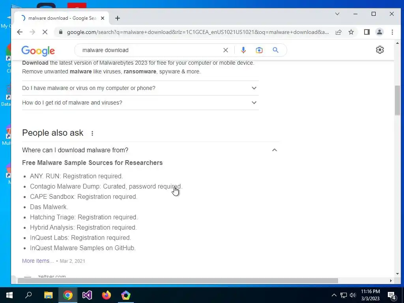Click the horizontal scrollbar thumb

pos(178,281)
